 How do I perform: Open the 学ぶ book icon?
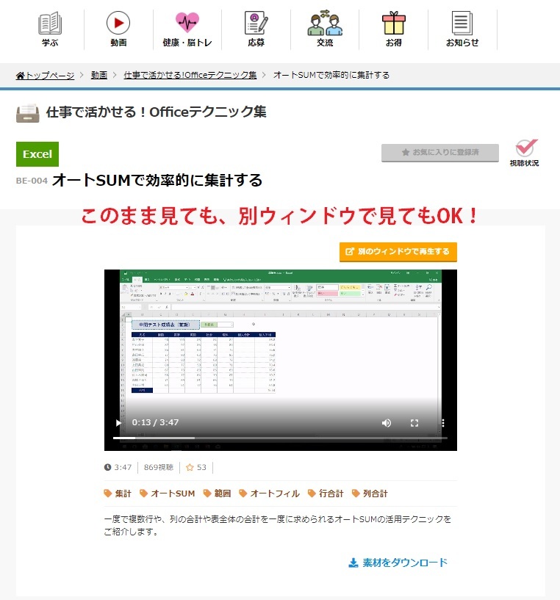[50, 24]
